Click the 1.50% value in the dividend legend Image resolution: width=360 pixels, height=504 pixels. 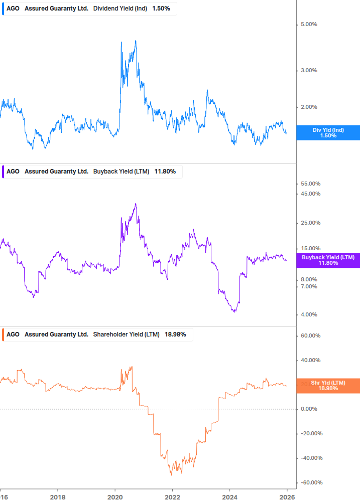(x=161, y=9)
